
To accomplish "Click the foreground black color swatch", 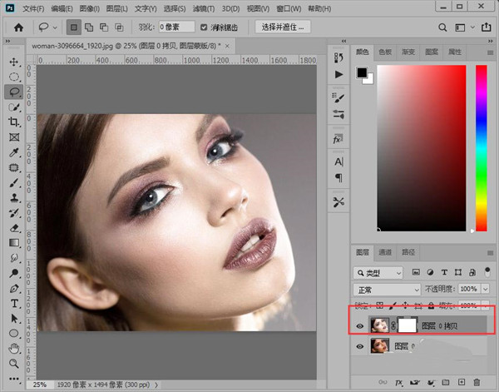I will point(363,73).
